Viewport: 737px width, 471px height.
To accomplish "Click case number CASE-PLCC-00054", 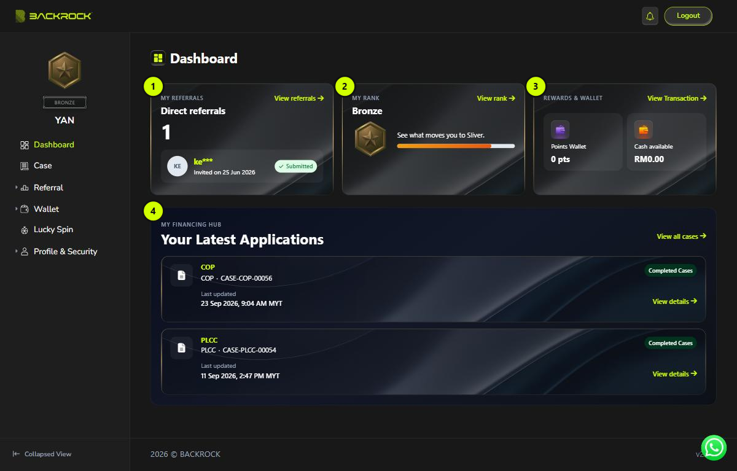I will 249,351.
